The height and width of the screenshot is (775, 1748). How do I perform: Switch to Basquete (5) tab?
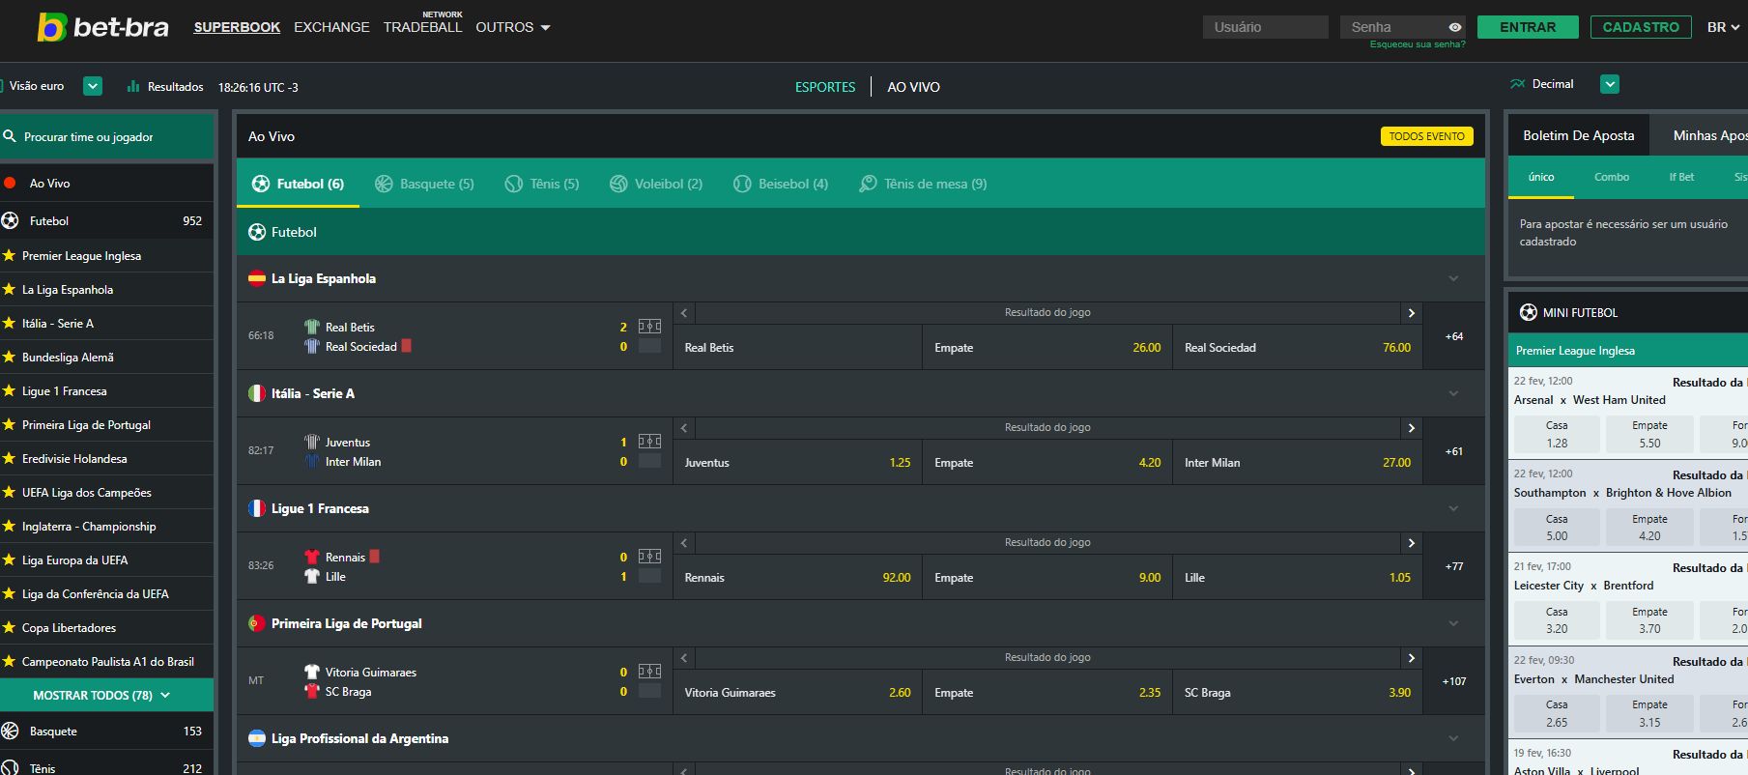pos(424,184)
